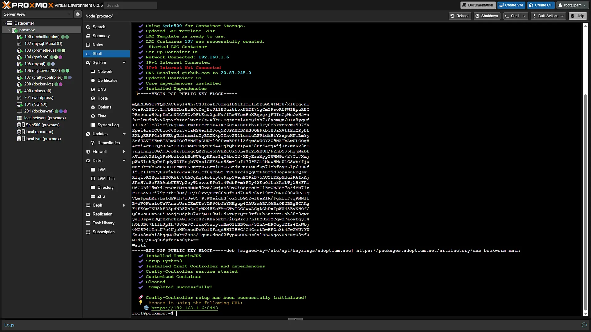Click the DNS globe icon
The height and width of the screenshot is (332, 591).
coord(93,89)
